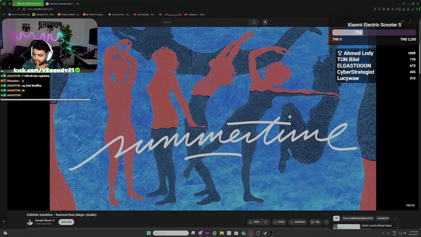This screenshot has width=421, height=237.
Task: Open the (5) Bos3ada bookmark
Action: click(x=144, y=14)
